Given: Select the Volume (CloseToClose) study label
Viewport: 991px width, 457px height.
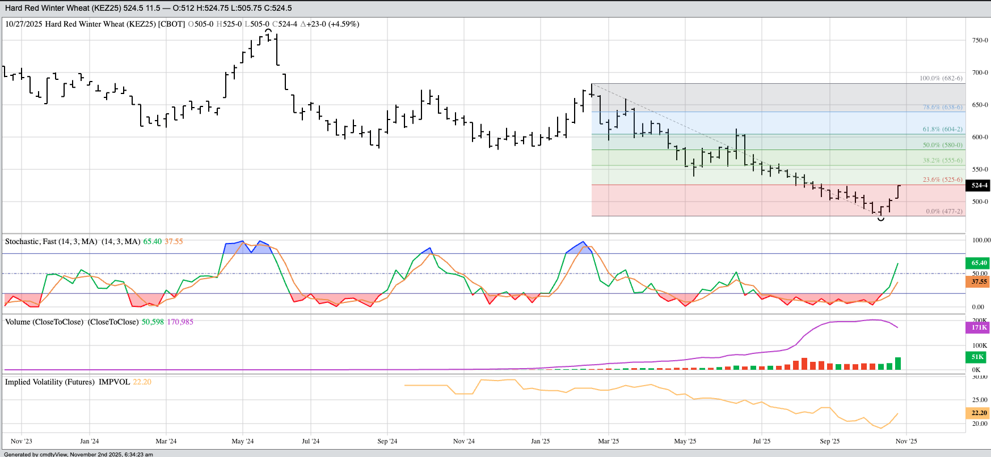Looking at the screenshot, I should (44, 322).
